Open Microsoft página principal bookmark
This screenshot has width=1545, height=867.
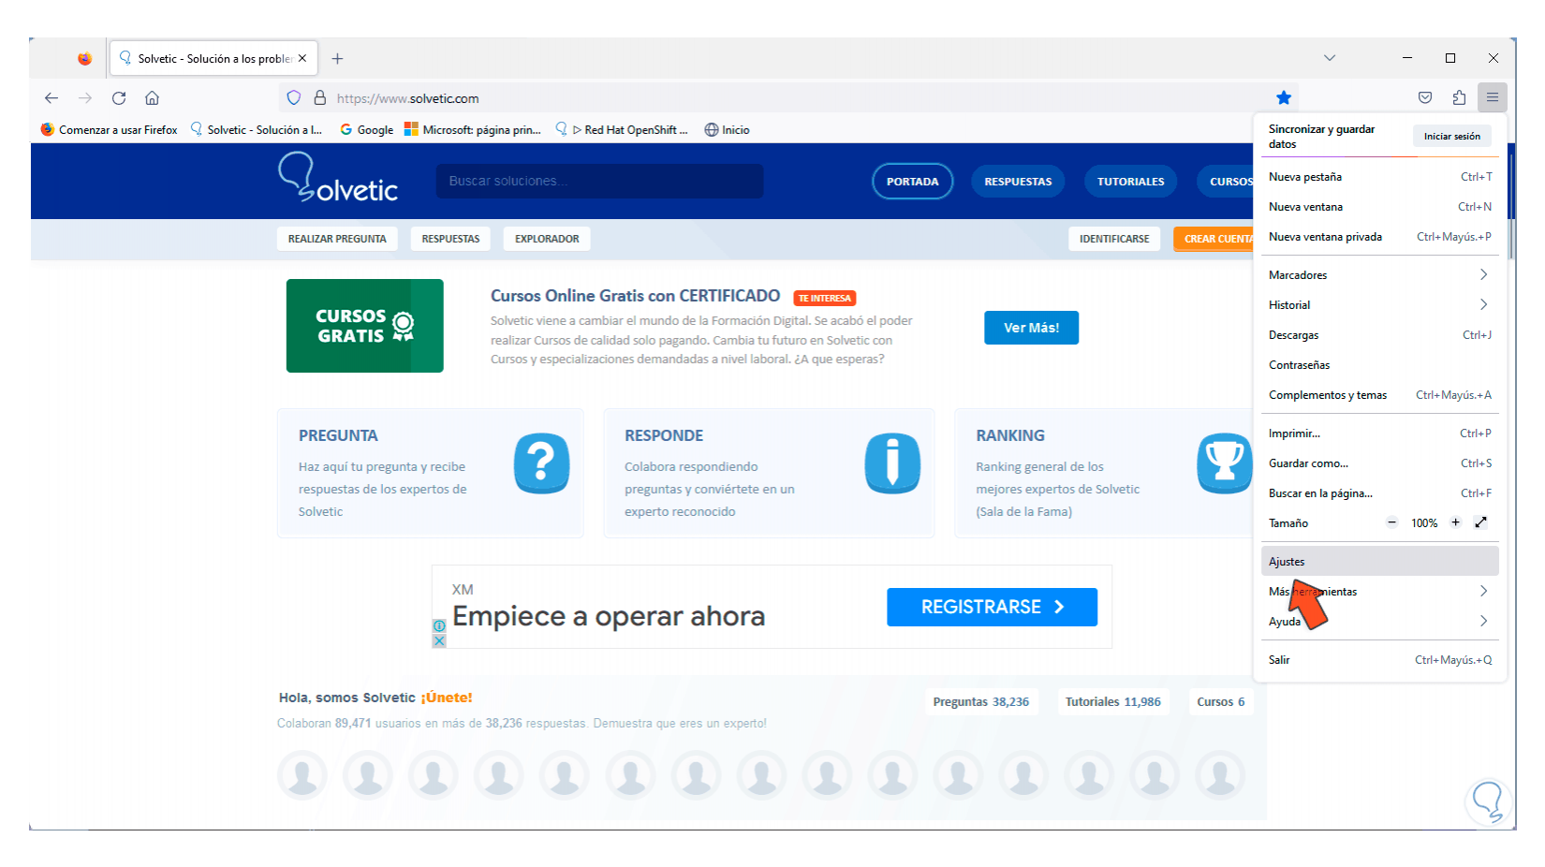click(473, 130)
